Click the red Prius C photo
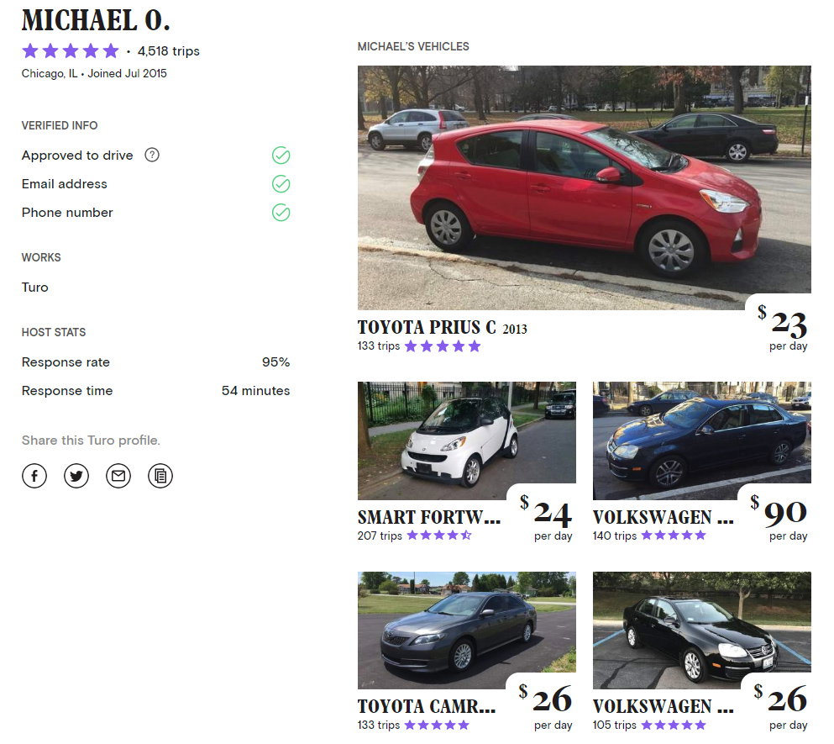 (x=585, y=185)
